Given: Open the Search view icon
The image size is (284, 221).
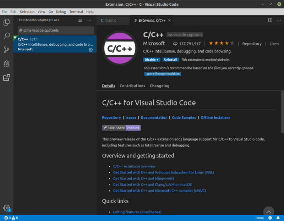Looking at the screenshot, I should pos(6,36).
